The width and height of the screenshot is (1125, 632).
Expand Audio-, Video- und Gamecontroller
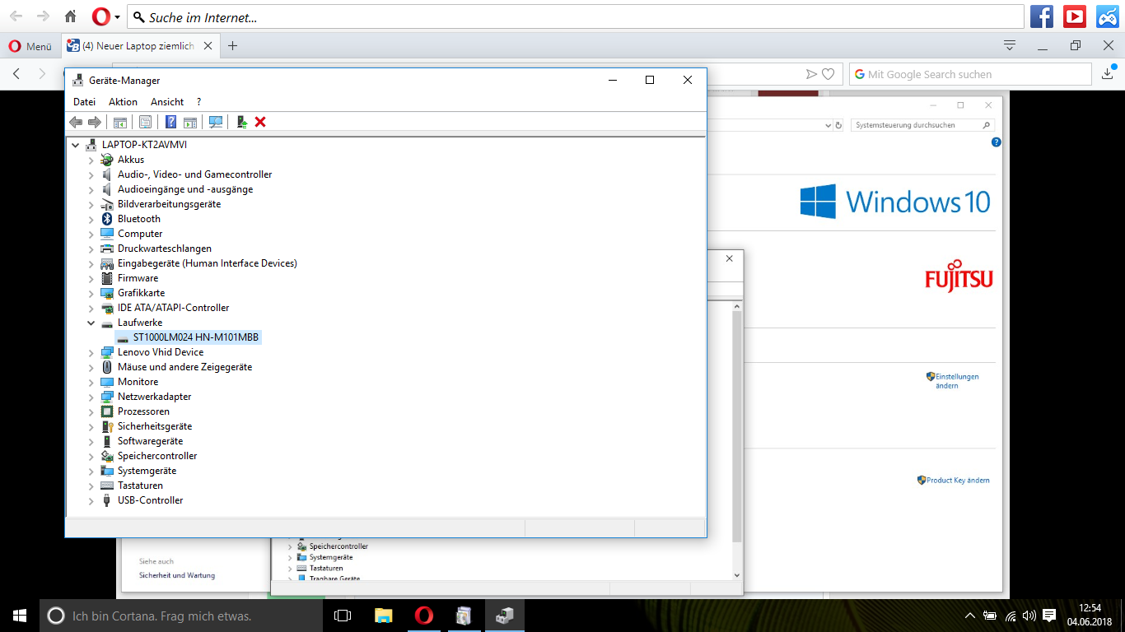click(x=91, y=174)
